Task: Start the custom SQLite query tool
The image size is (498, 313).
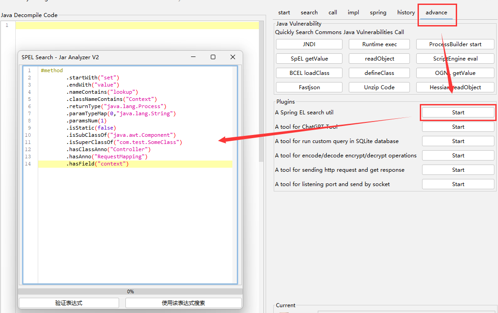Action: point(458,141)
